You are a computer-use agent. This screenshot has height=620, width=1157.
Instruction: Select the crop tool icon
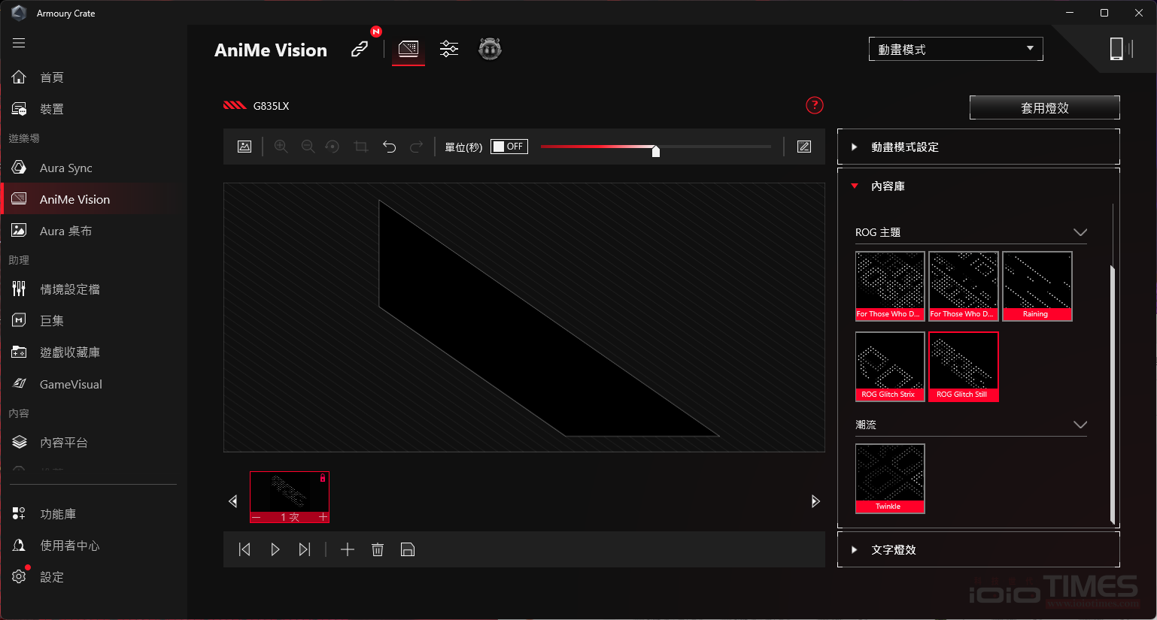click(361, 147)
